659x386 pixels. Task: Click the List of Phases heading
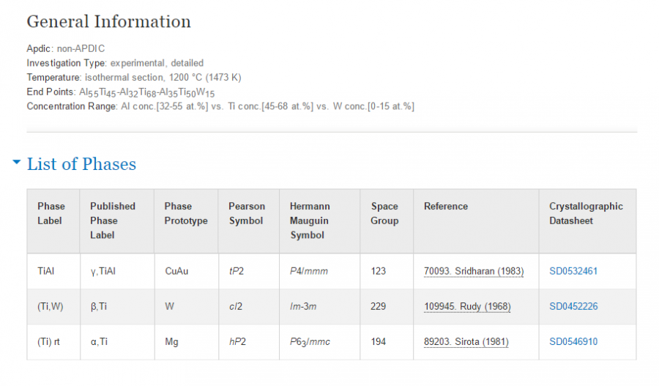point(81,164)
